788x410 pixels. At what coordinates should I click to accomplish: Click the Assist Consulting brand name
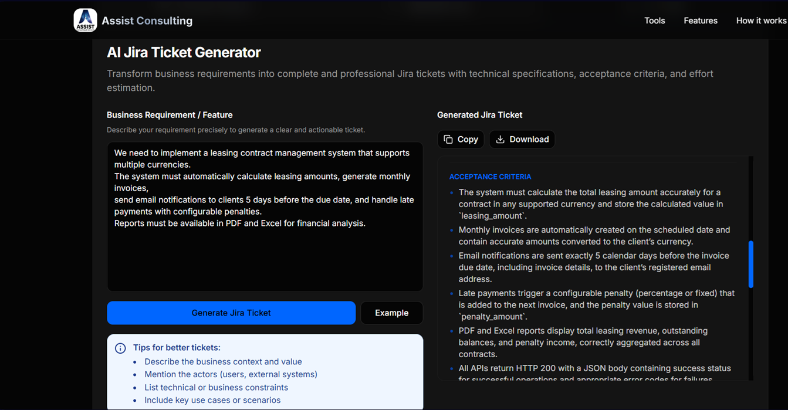click(147, 21)
